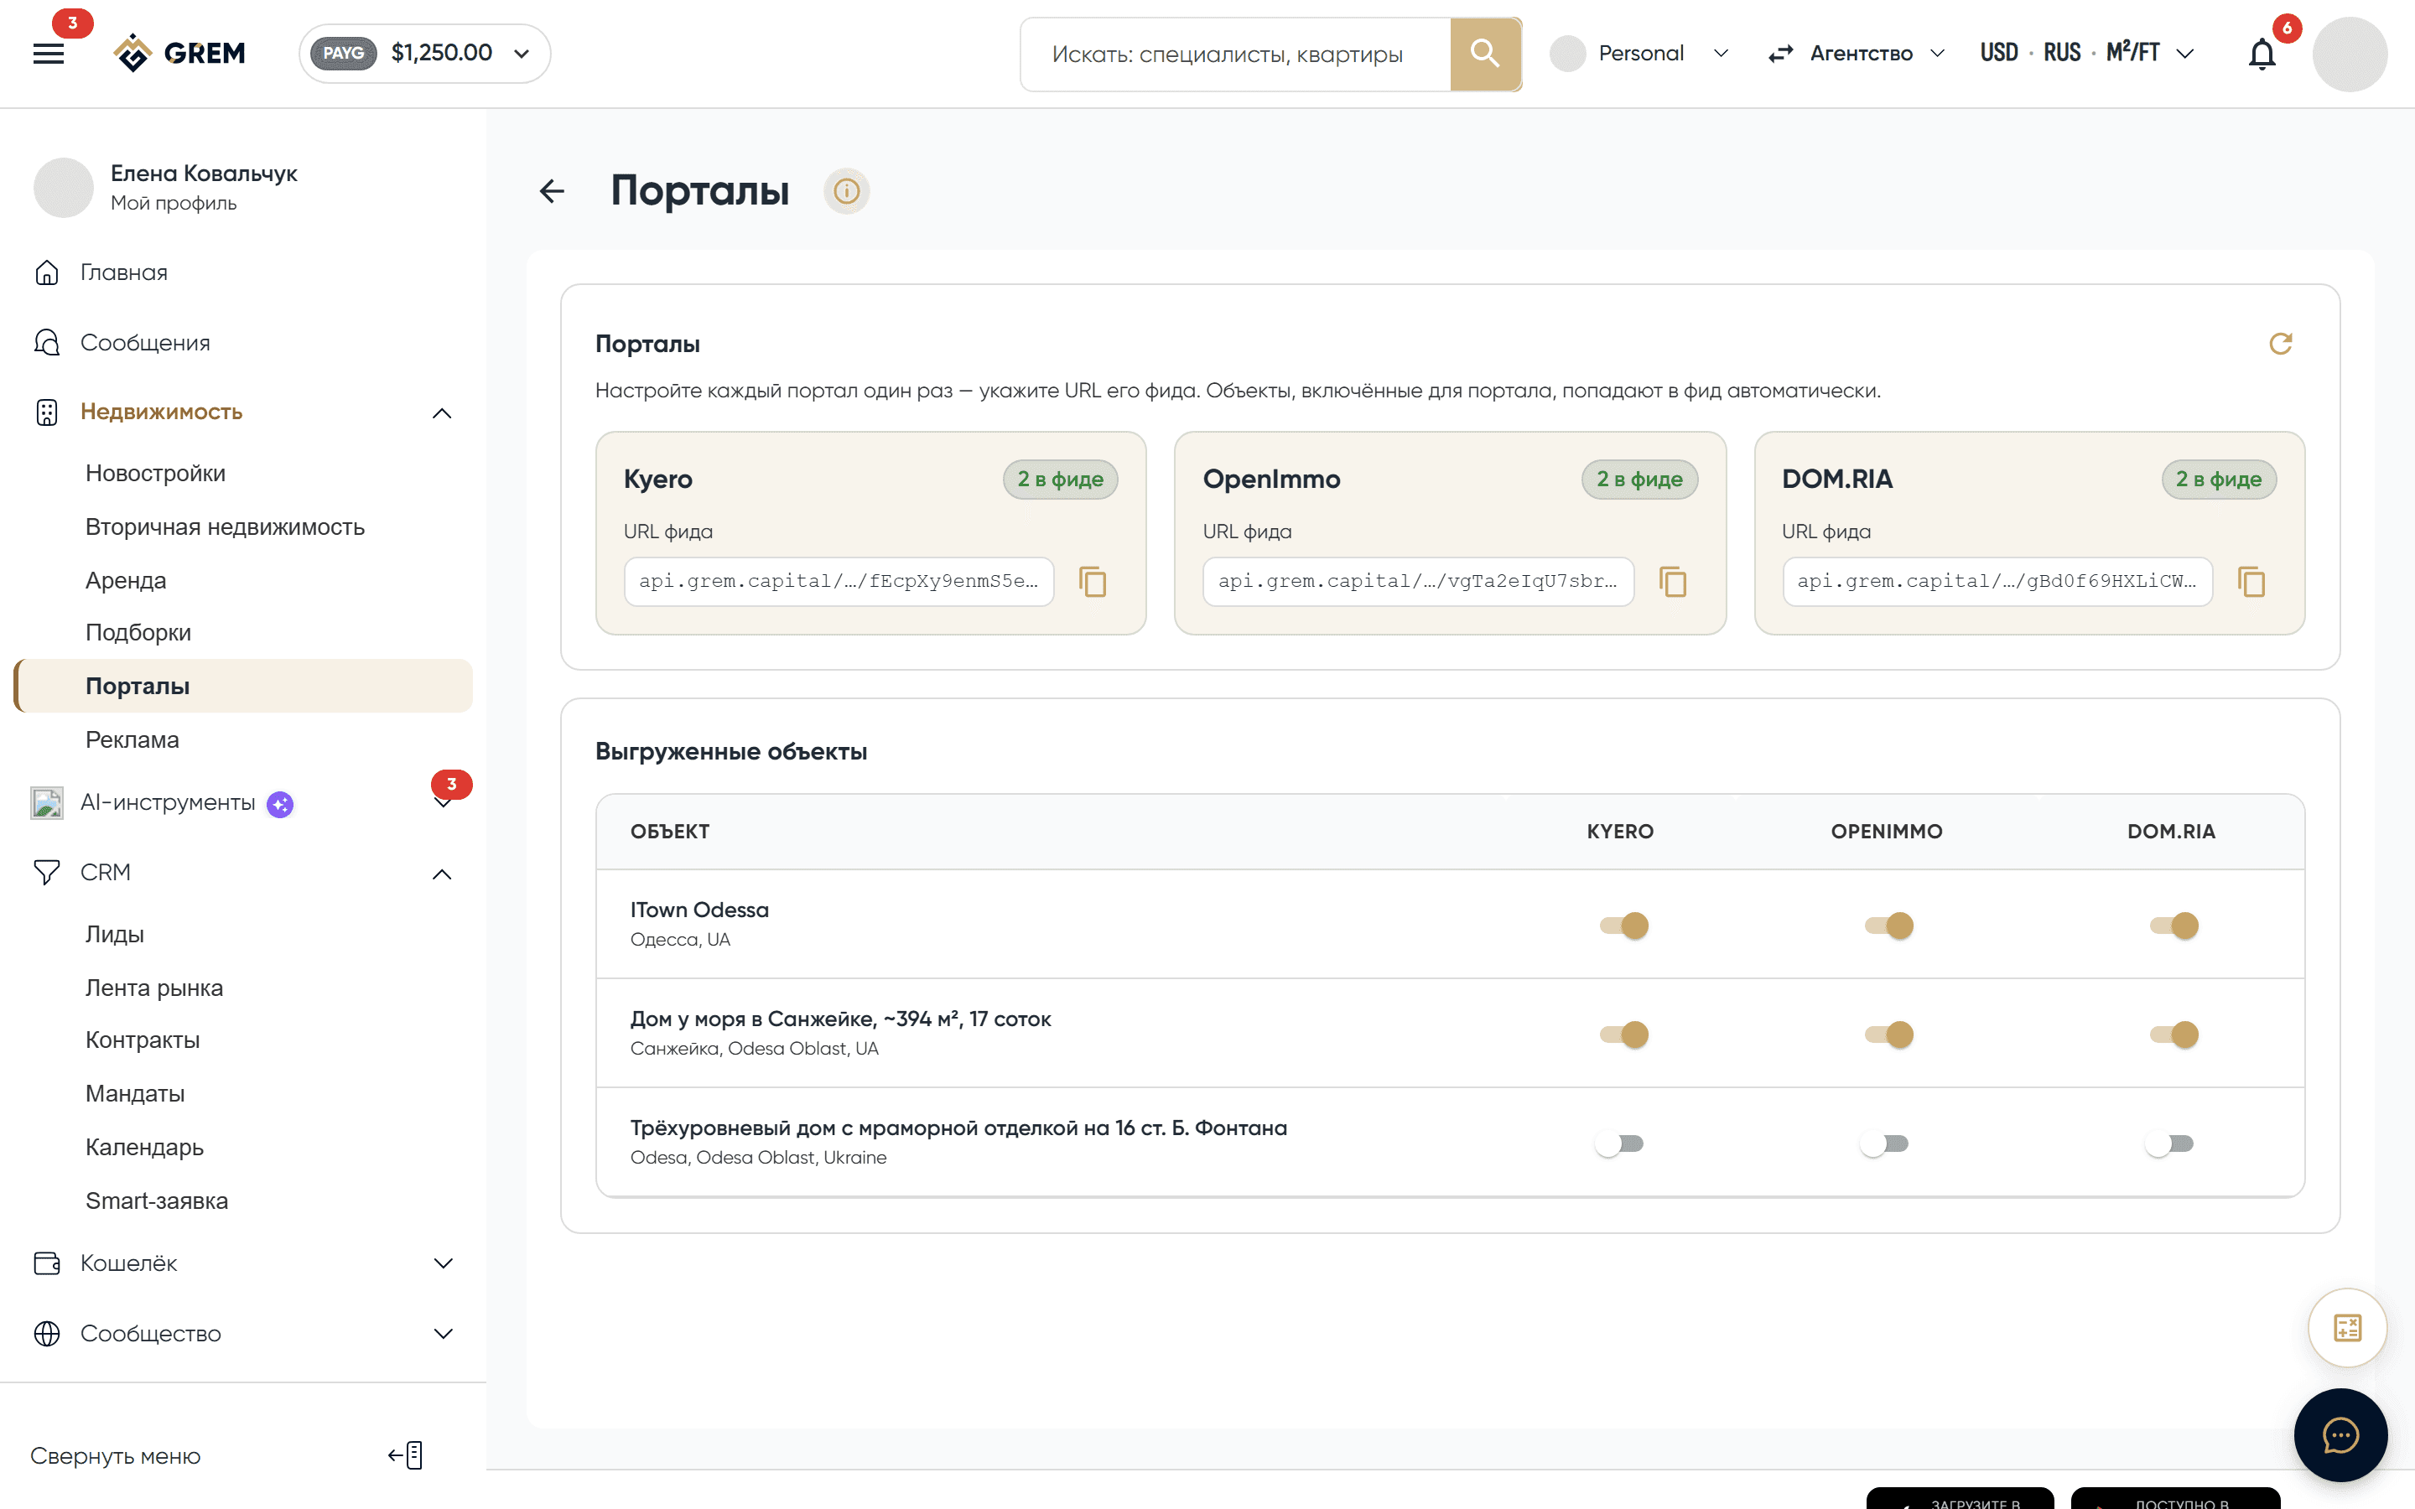Open the calculator floating button
Screen dimensions: 2415x1509
[2347, 1327]
